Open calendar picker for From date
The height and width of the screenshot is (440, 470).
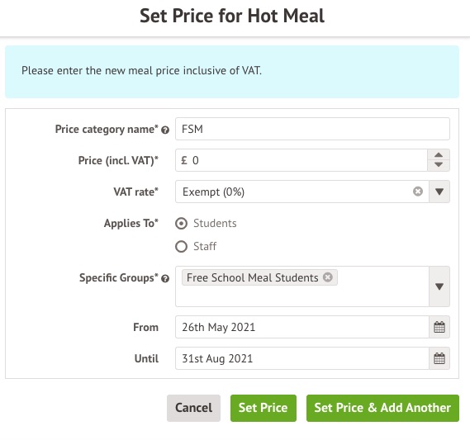click(439, 327)
